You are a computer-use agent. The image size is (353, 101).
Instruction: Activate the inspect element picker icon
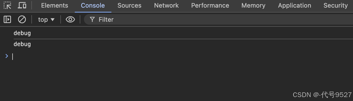click(7, 5)
